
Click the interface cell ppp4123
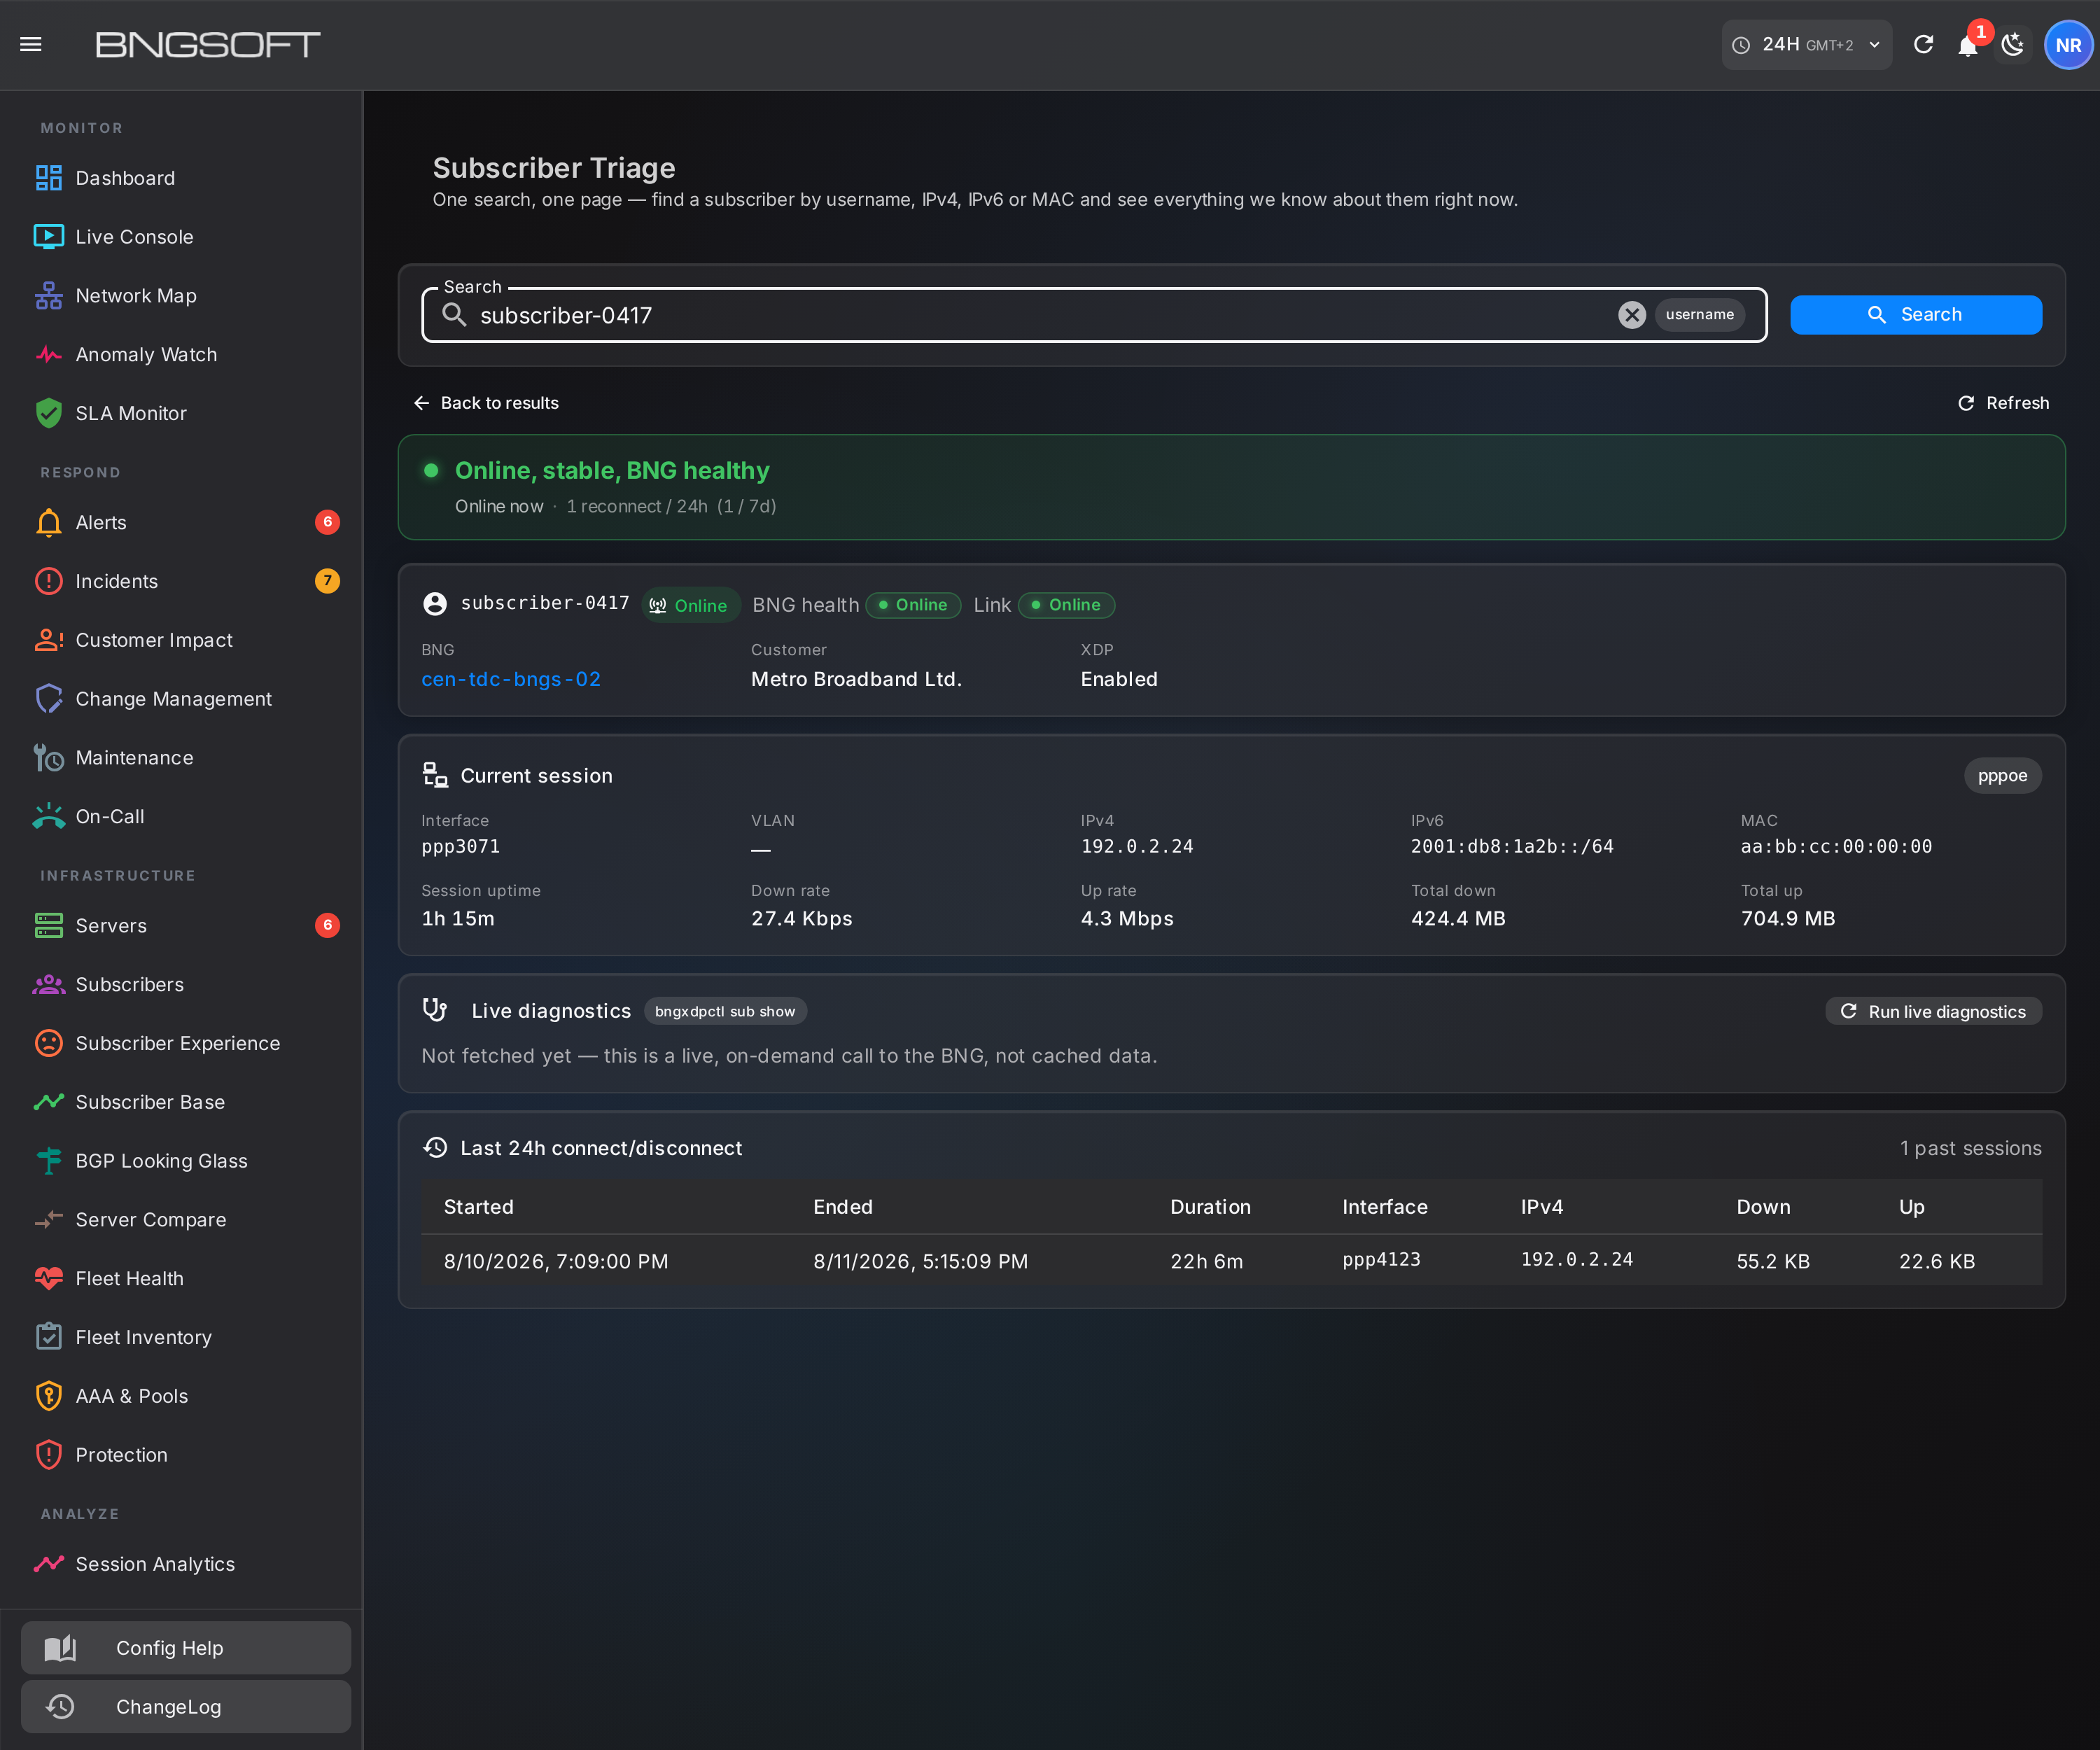tap(1381, 1260)
